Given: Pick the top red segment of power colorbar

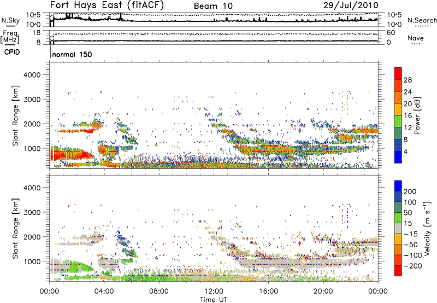Looking at the screenshot, I should pyautogui.click(x=398, y=74).
